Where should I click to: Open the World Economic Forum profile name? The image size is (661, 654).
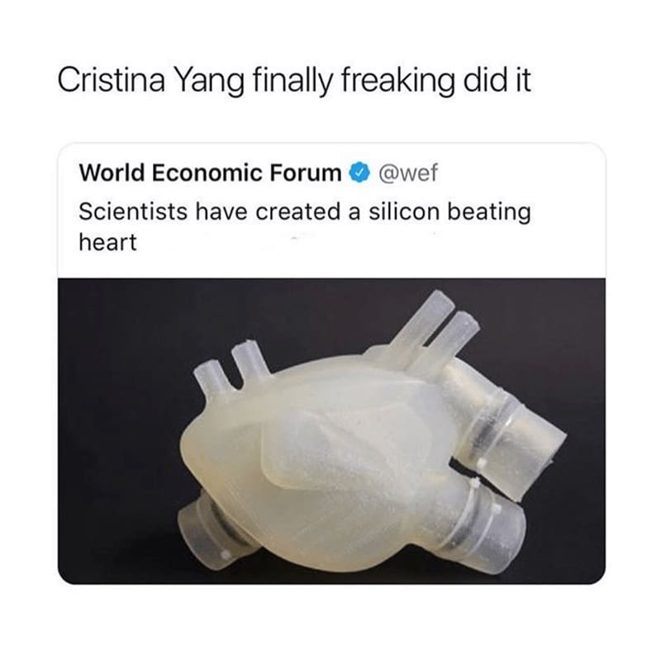(x=210, y=173)
